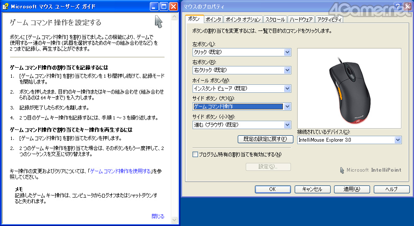Click the 閉じる (close) link in the guide
This screenshot has width=414, height=226.
[158, 216]
